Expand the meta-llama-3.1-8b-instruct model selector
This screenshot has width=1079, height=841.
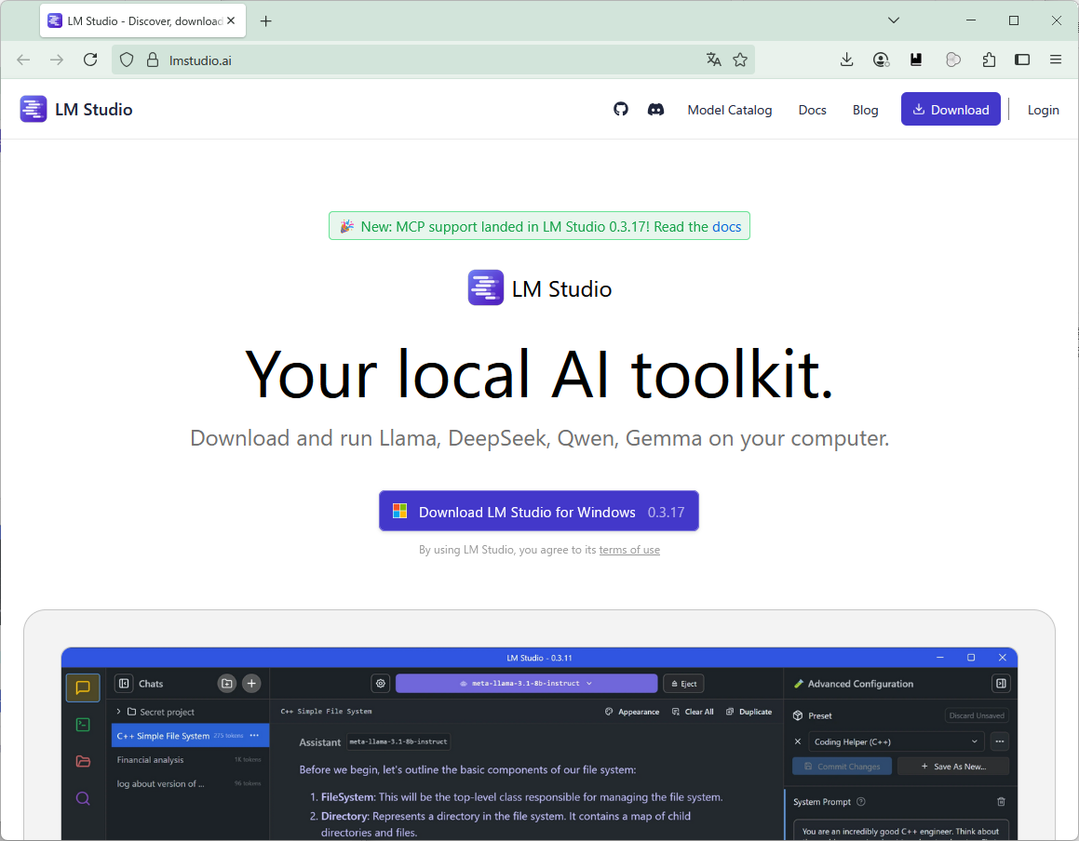(526, 683)
